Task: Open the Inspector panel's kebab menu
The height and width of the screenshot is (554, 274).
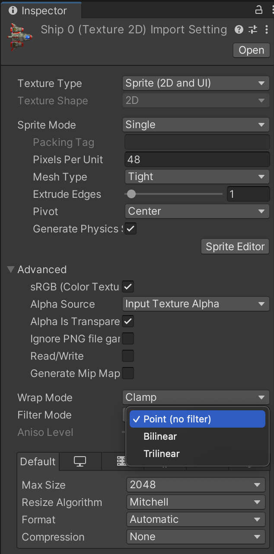Action: tap(269, 10)
